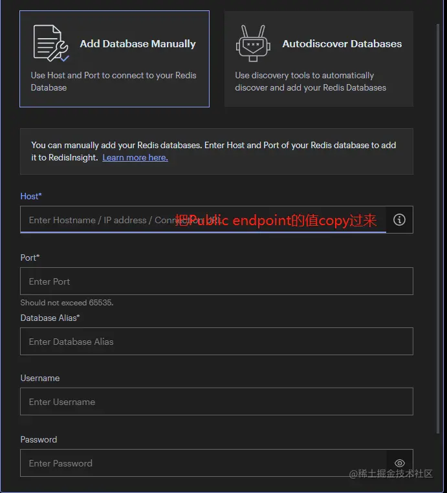Click the robot autodiscover icon
Viewport: 447px width, 493px height.
[x=253, y=43]
